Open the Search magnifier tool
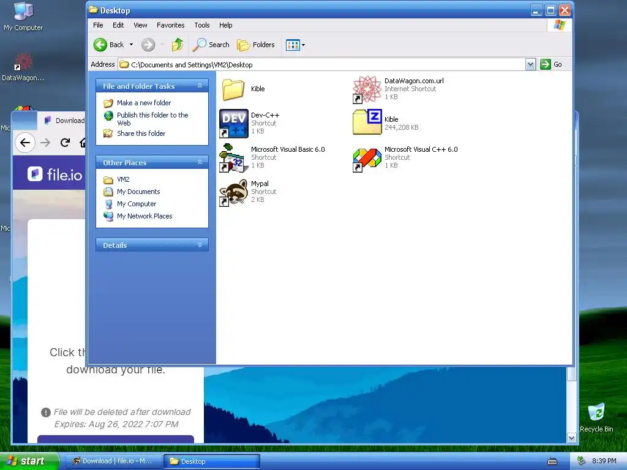 pos(211,45)
